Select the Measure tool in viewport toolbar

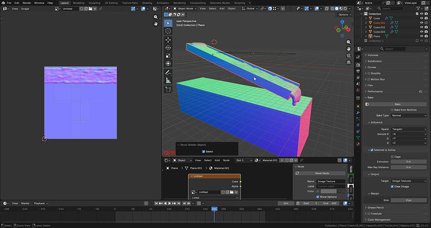[x=168, y=81]
